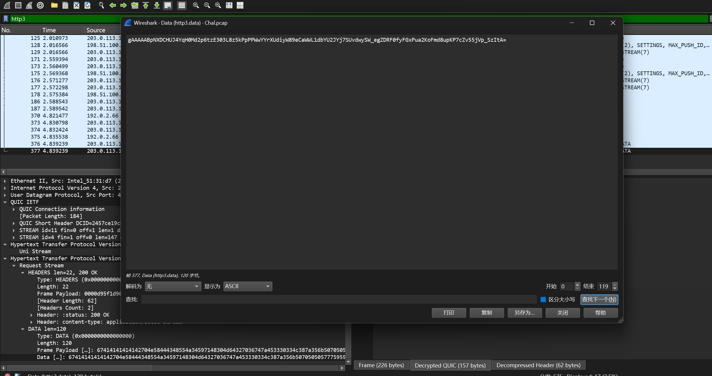Click the start capture shark fin icon
This screenshot has width=712, height=376.
tap(7, 5)
